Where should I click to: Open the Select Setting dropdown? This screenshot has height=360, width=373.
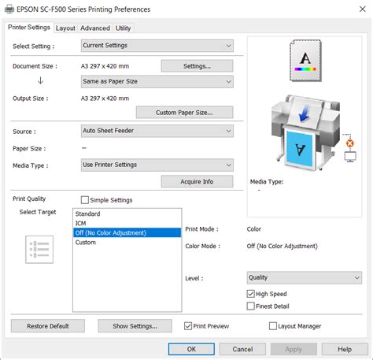pyautogui.click(x=157, y=46)
